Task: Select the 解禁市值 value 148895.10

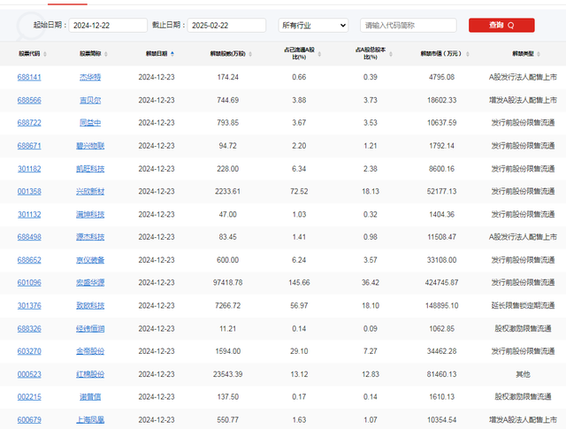Action: [442, 305]
